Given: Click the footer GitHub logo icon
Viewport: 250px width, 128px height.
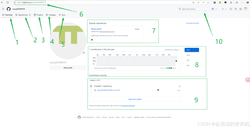Looking at the screenshot, I should [x=79, y=117].
